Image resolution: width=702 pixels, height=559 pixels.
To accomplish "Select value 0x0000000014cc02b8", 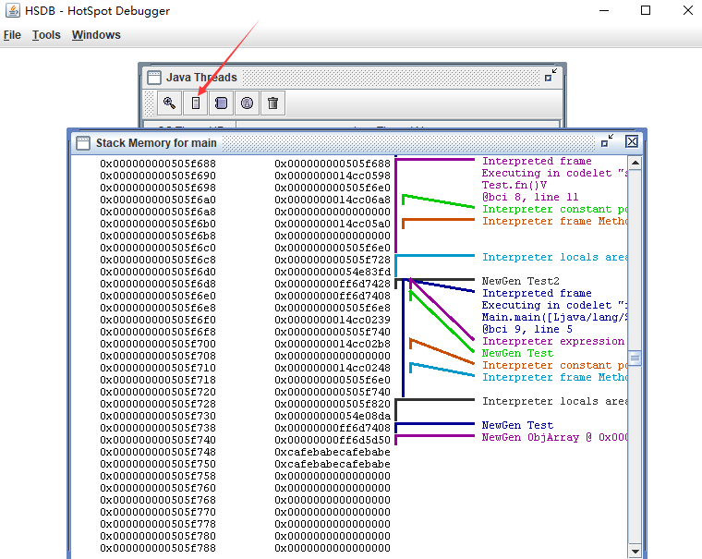I will (x=333, y=344).
